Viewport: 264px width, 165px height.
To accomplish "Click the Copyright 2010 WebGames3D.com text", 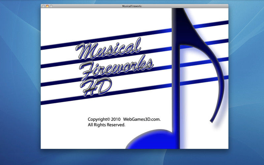I will pyautogui.click(x=124, y=119).
